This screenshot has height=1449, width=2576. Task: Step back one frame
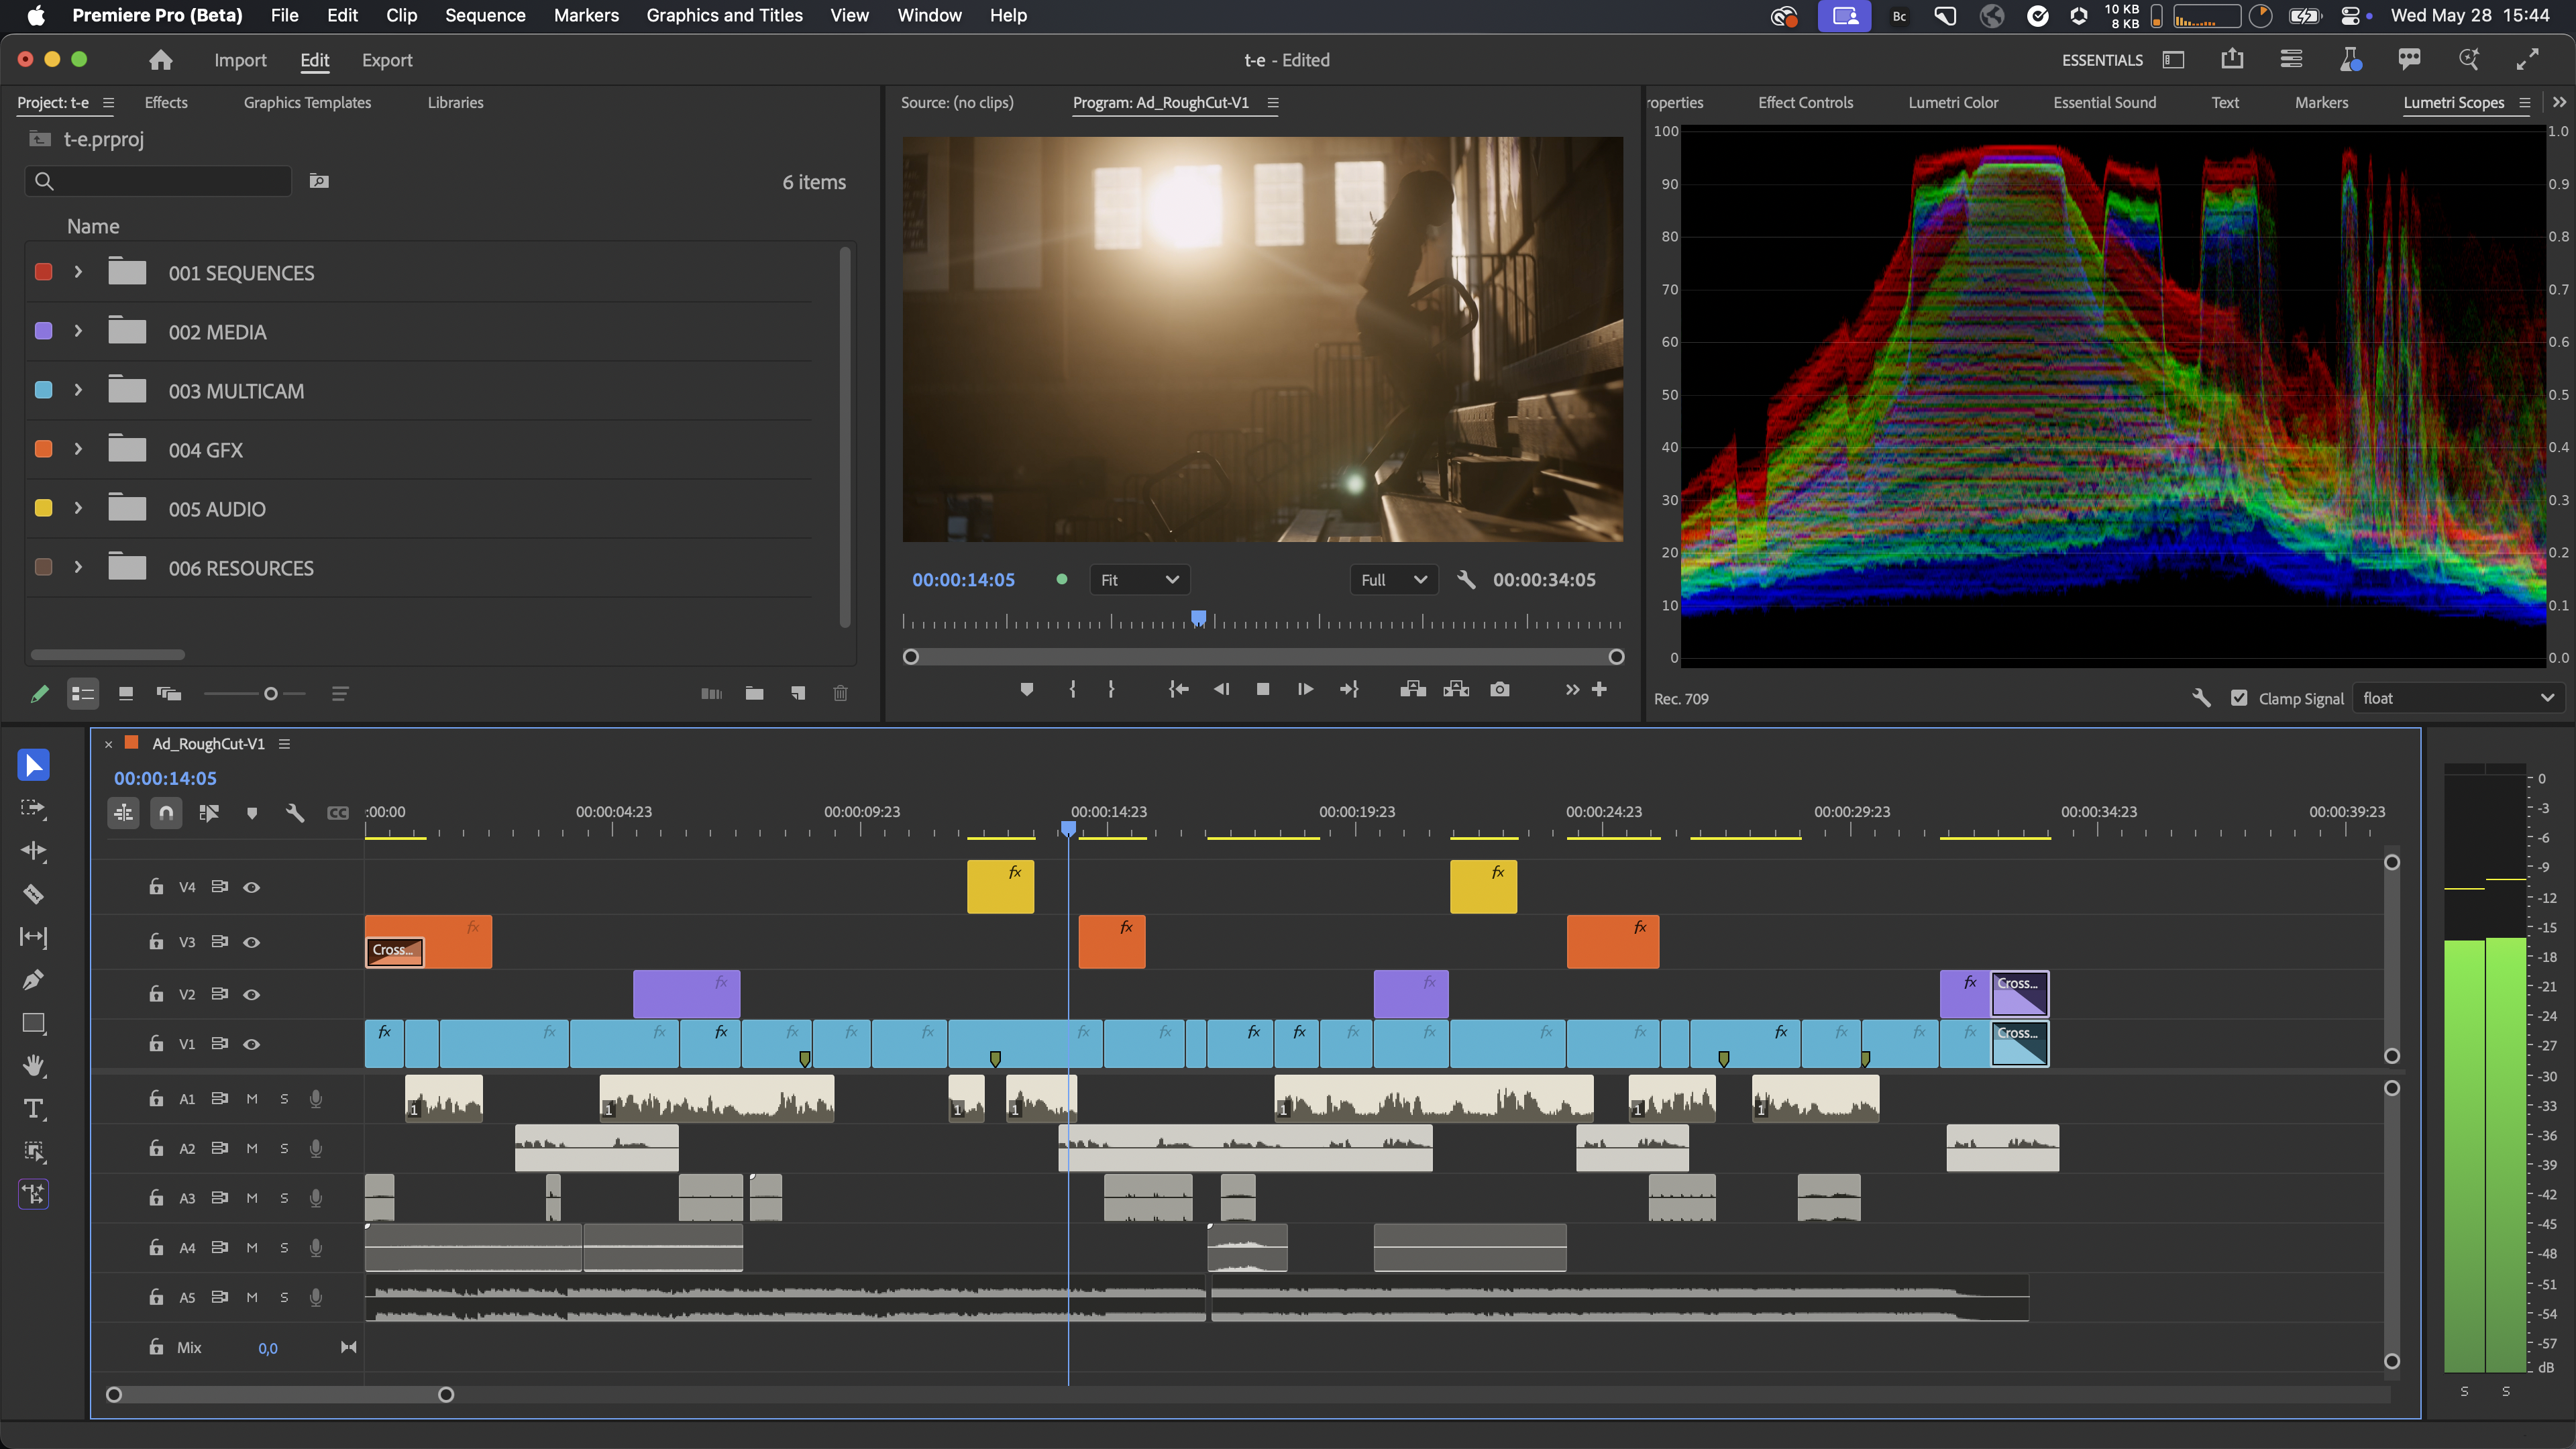pyautogui.click(x=1221, y=689)
